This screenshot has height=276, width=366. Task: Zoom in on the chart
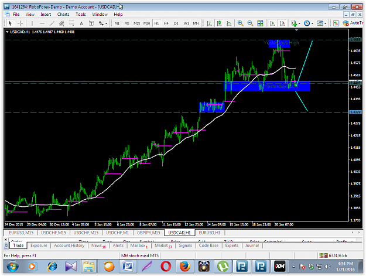pos(240,23)
